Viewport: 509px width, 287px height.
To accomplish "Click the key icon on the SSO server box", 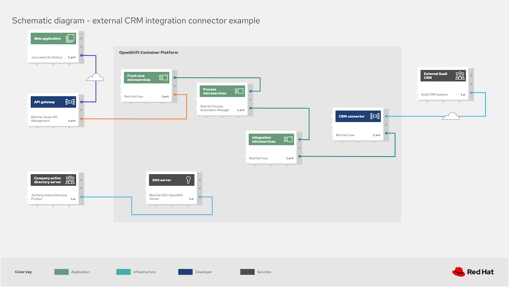I will tap(188, 179).
